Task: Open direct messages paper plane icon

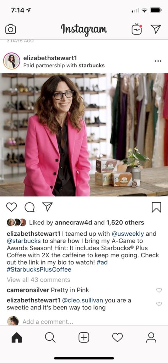Action: [156, 29]
